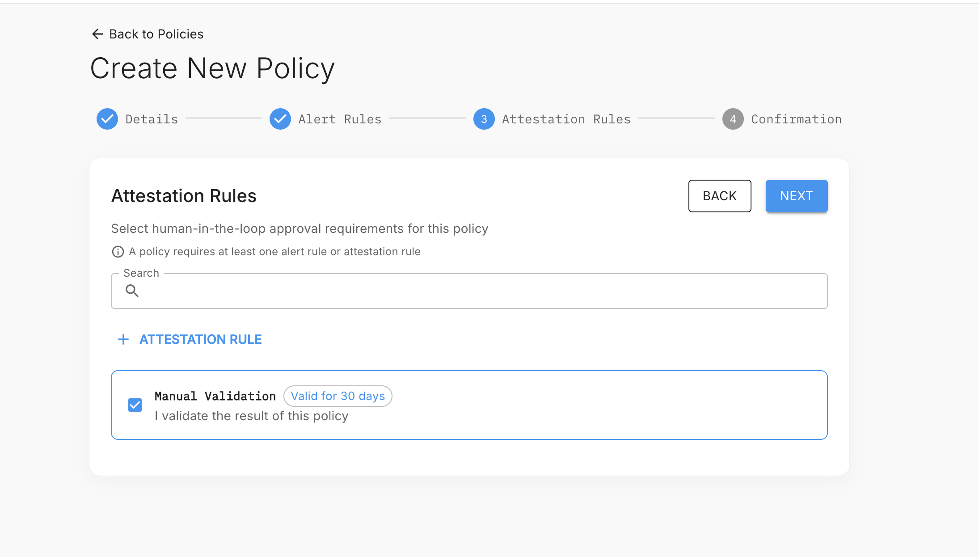This screenshot has height=557, width=979.
Task: Click the 'Select human-in-the-loop approval requirements' description
Action: click(300, 228)
